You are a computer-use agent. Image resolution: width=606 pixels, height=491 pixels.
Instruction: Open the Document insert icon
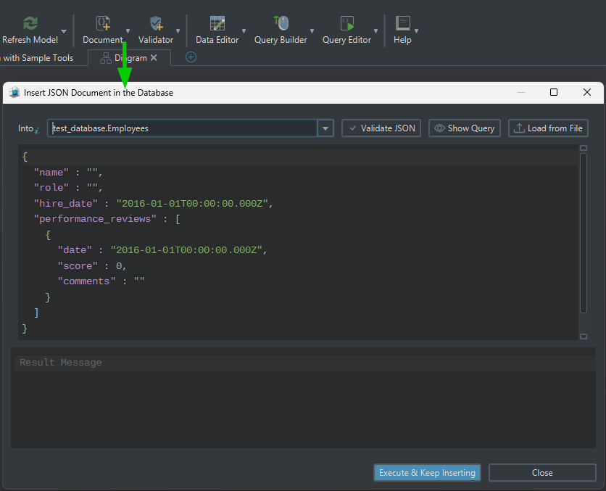click(x=103, y=23)
